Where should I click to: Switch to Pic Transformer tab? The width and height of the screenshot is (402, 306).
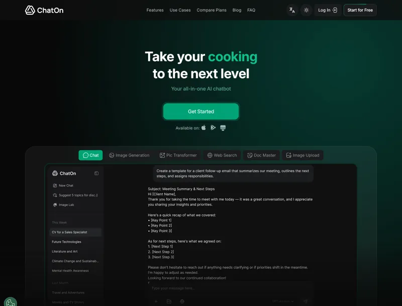[x=178, y=155]
